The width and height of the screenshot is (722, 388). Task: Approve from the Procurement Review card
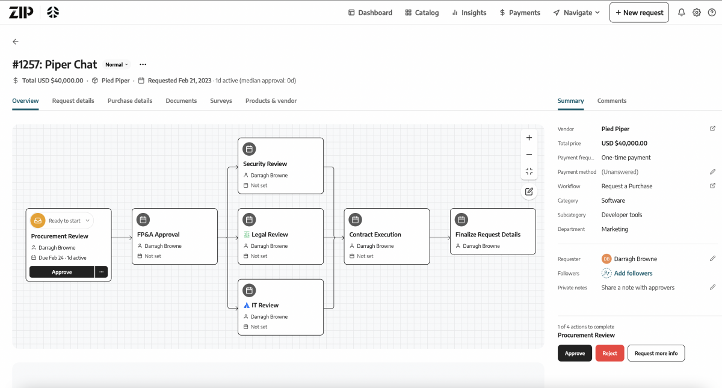62,272
